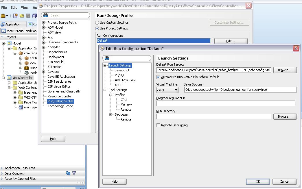The image size is (302, 189).
Task: Open a new file with New icon
Action: [15, 15]
